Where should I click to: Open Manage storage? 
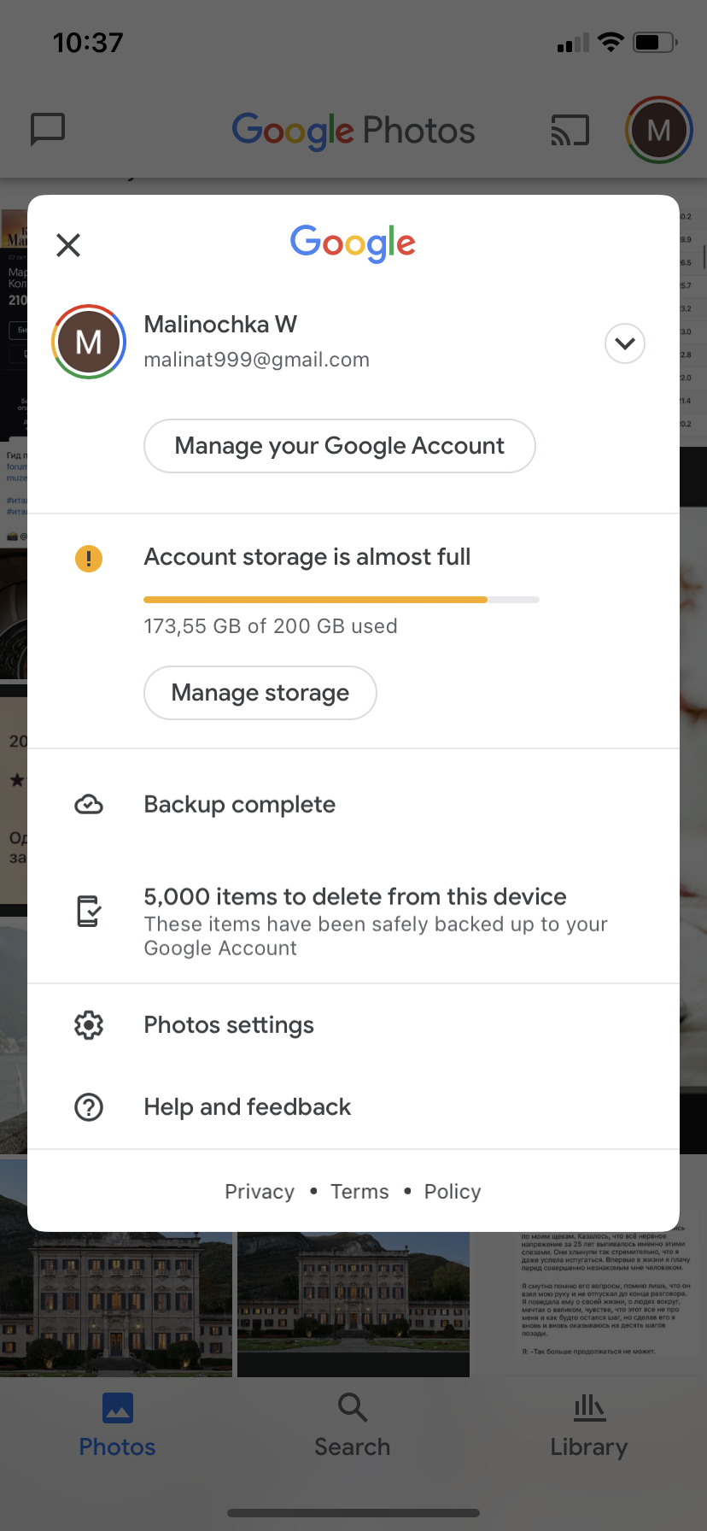click(x=260, y=693)
